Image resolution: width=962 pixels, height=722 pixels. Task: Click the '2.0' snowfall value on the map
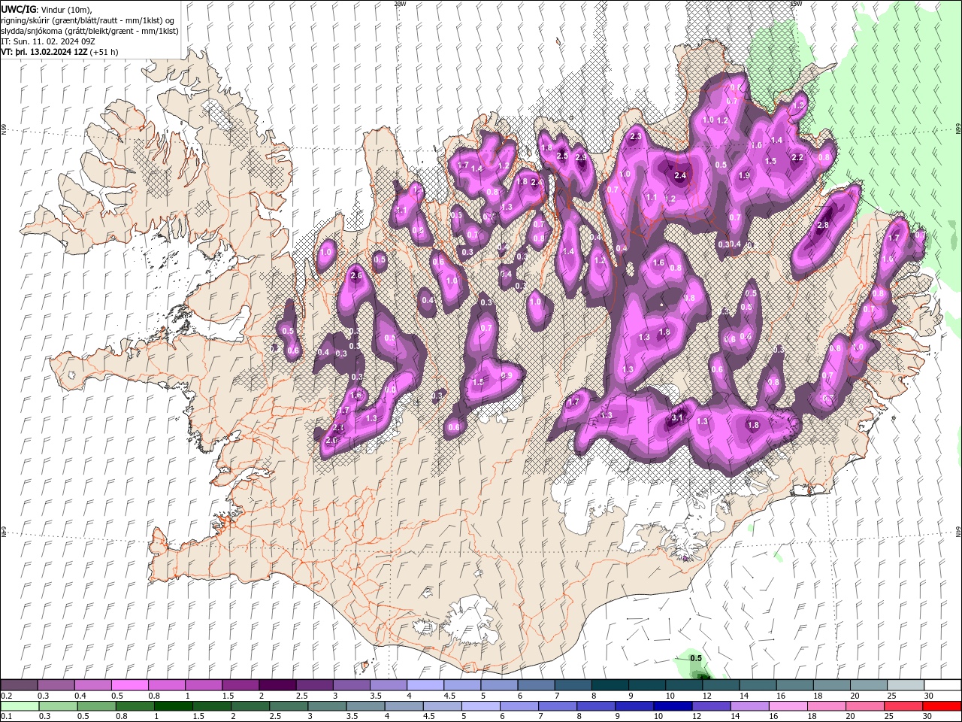tap(331, 441)
